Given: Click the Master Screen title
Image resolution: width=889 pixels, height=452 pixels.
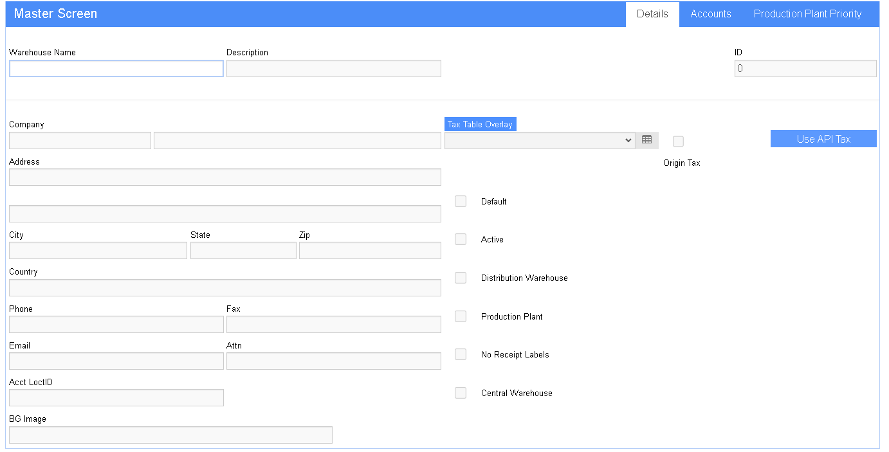Looking at the screenshot, I should 55,14.
